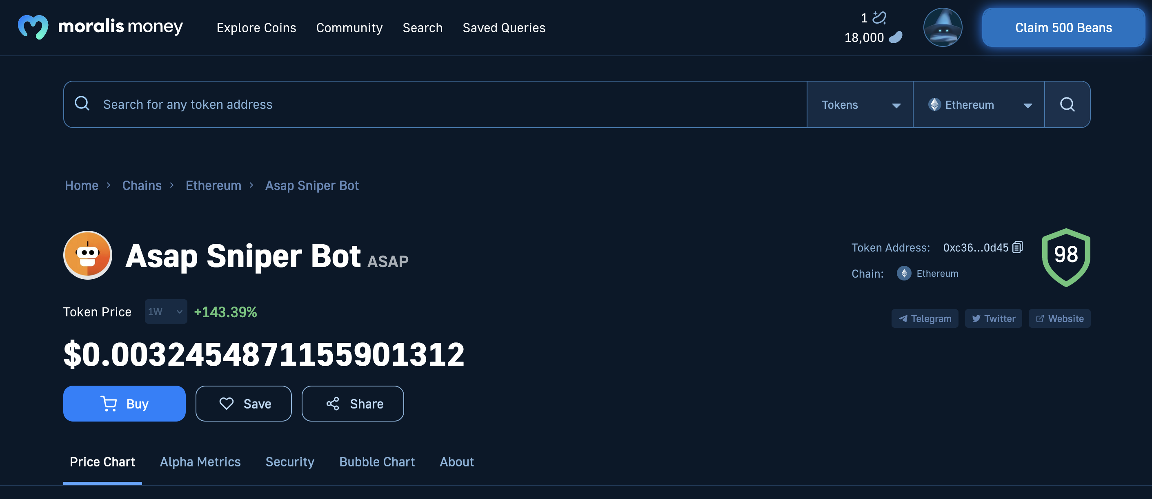Select the Tokens dropdown filter
The image size is (1152, 499).
(x=859, y=104)
